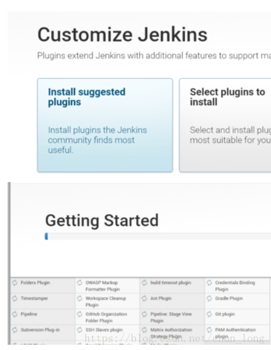Image resolution: width=271 pixels, height=350 pixels.
Task: Click the Select plugins to install card
Action: [225, 125]
